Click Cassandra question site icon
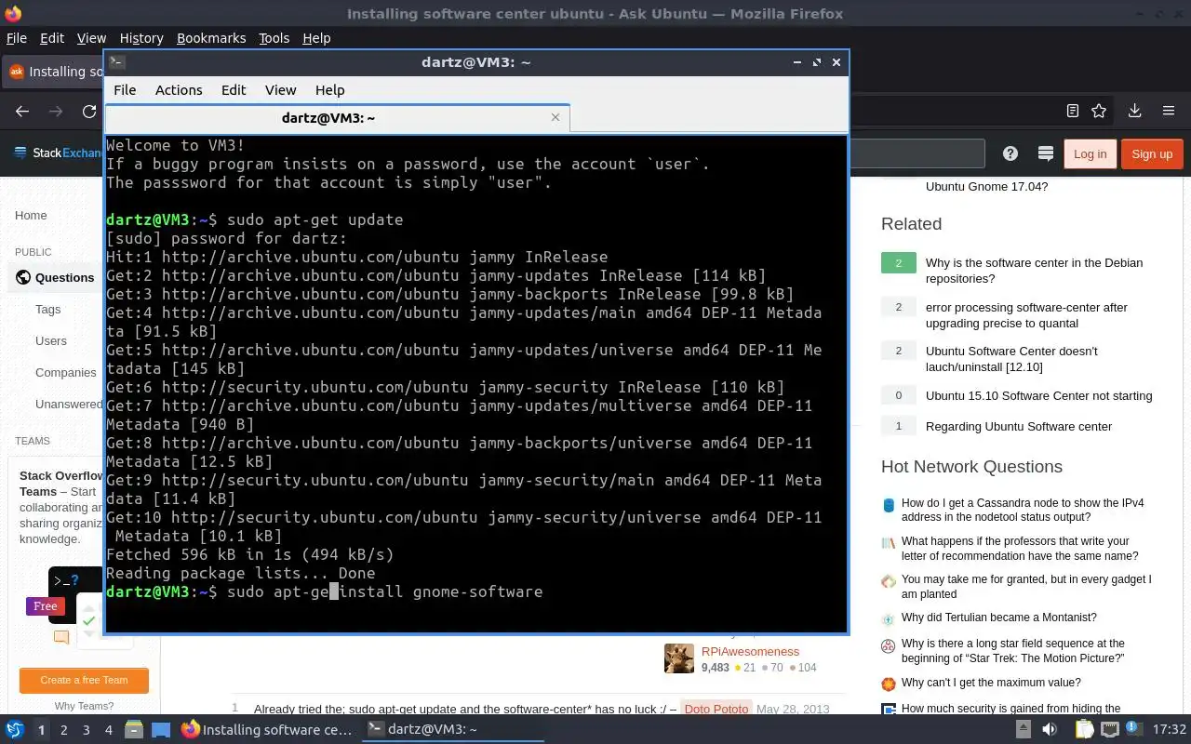The height and width of the screenshot is (744, 1191). [888, 505]
